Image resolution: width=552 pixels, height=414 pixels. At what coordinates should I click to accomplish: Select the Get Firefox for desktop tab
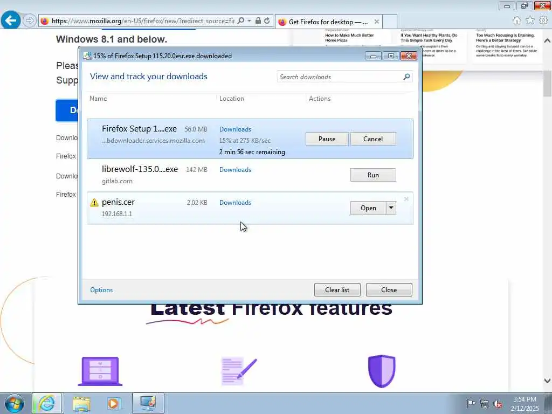327,22
